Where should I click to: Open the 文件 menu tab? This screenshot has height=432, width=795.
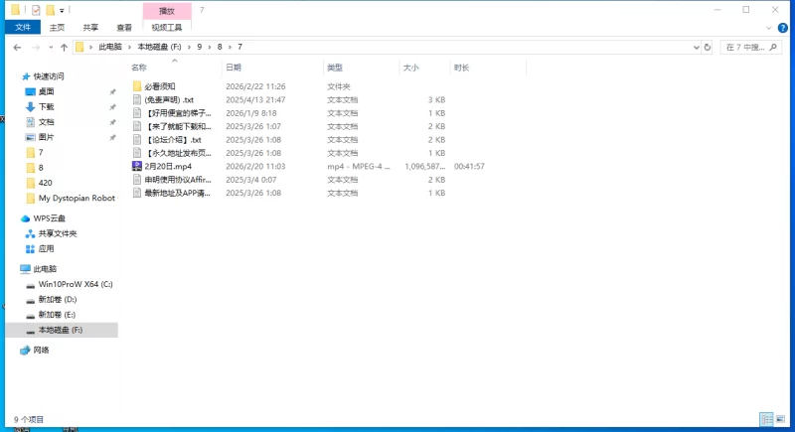[22, 28]
